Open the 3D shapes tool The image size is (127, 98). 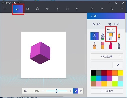[28, 9]
